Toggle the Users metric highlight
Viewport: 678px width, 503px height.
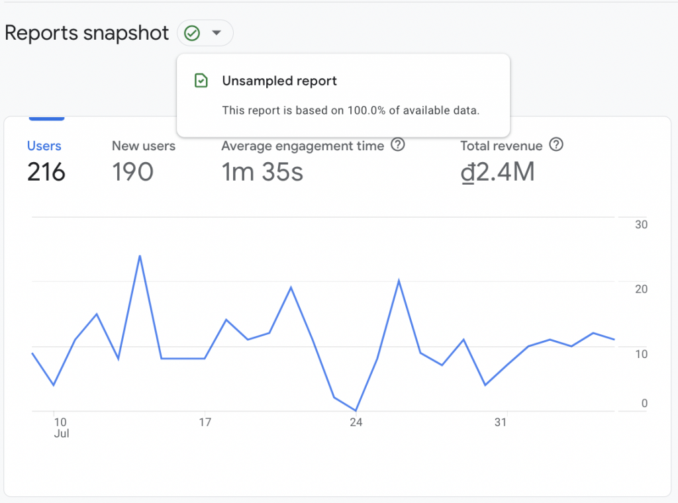click(44, 159)
